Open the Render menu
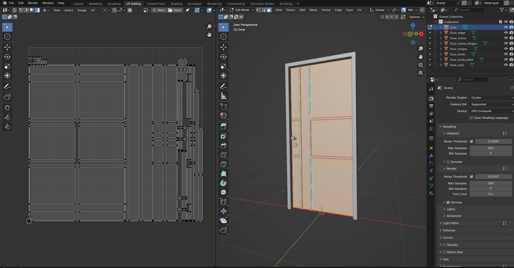This screenshot has height=268, width=514. pos(33,3)
